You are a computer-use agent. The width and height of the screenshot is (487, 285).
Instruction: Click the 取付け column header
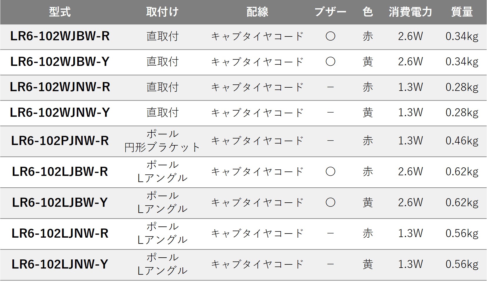coord(162,12)
